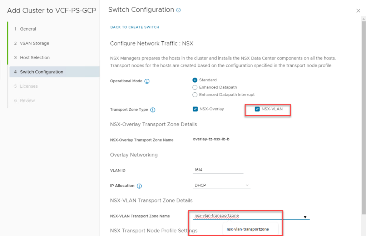Pick nsx-vlan-transportzone from the suggestion list

[247, 229]
